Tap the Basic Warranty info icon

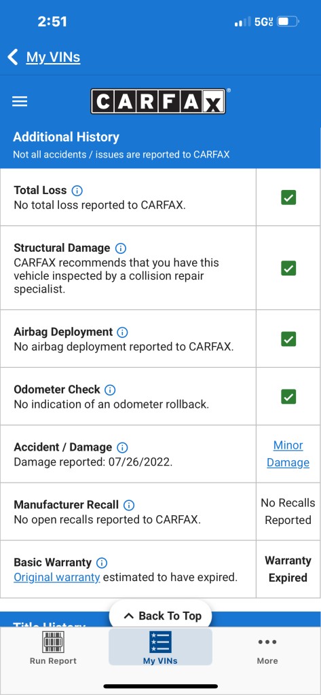tap(102, 563)
